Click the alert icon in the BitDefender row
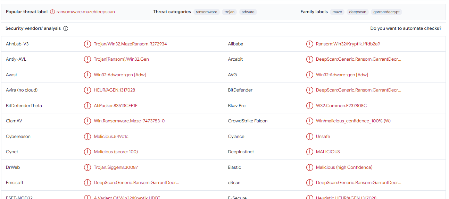The width and height of the screenshot is (449, 199). coord(309,90)
